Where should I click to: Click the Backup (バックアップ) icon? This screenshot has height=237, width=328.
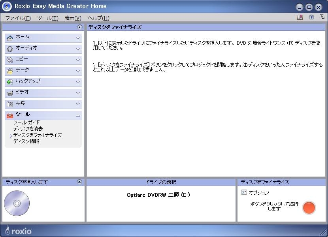pyautogui.click(x=10, y=82)
